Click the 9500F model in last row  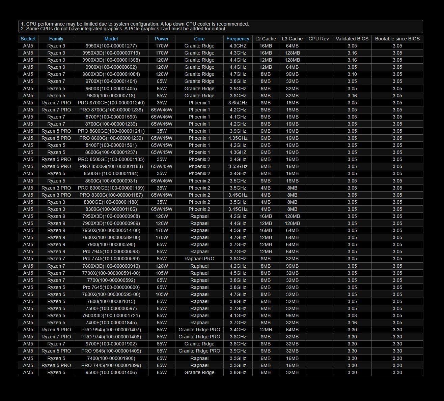[x=111, y=372]
